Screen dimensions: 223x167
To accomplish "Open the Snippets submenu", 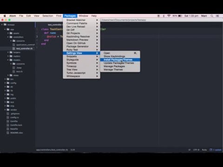I will tap(81, 56).
